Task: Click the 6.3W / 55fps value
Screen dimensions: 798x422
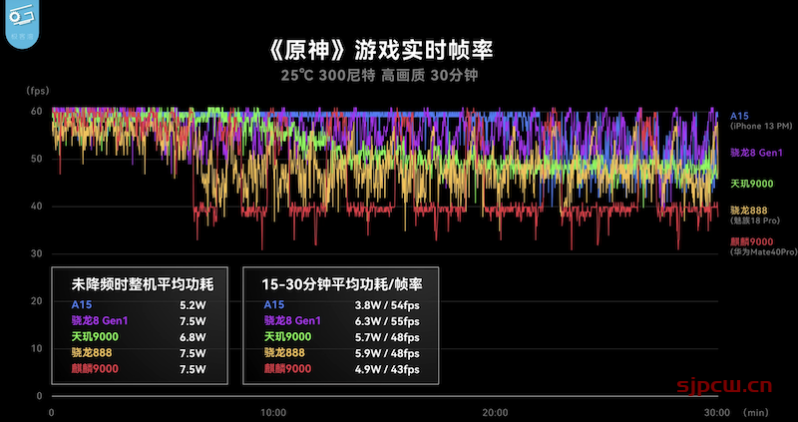Action: tap(387, 321)
